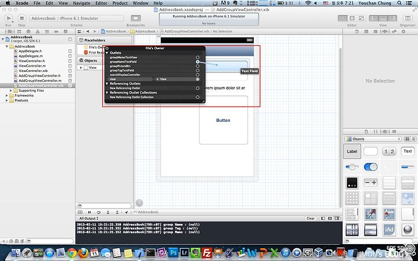
Task: Expand the Frameworks group
Action: pyautogui.click(x=7, y=95)
